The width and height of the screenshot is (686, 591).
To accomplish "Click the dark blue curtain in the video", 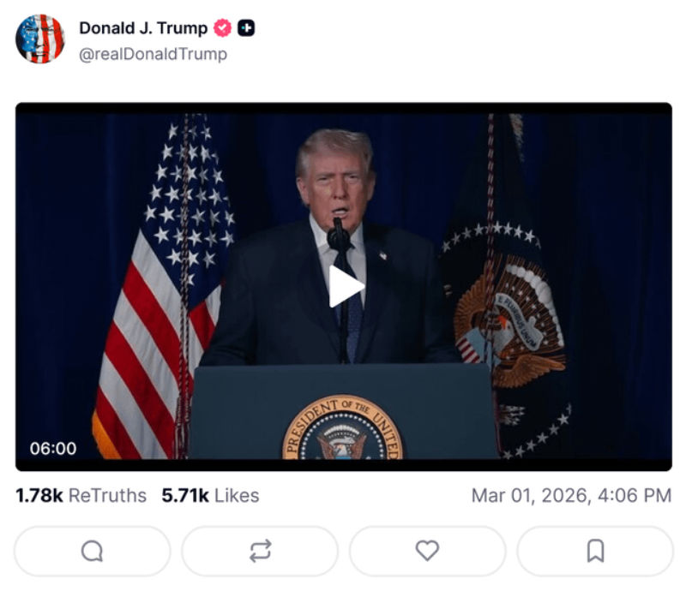I will pos(621,284).
